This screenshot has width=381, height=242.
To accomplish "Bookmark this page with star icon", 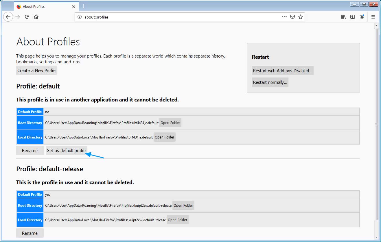I will point(301,17).
